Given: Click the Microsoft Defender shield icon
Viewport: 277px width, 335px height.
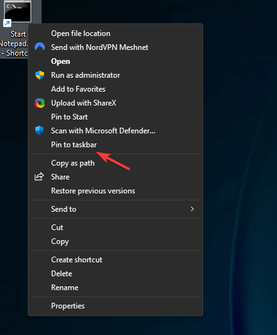Looking at the screenshot, I should 40,131.
